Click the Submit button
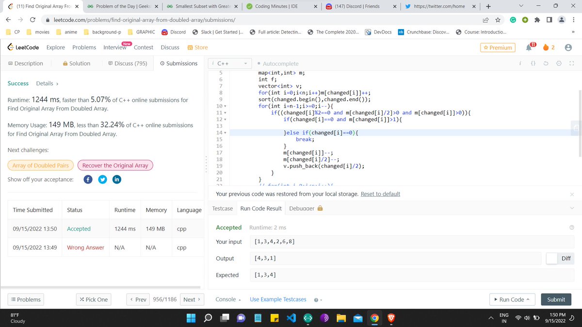 [556, 299]
